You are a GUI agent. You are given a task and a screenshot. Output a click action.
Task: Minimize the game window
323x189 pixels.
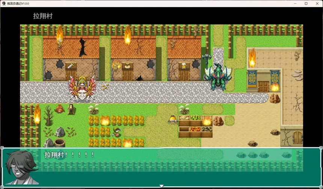pos(295,3)
